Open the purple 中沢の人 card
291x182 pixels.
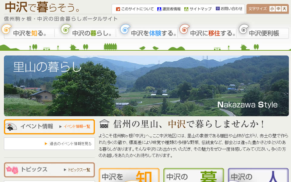[x=258, y=175]
